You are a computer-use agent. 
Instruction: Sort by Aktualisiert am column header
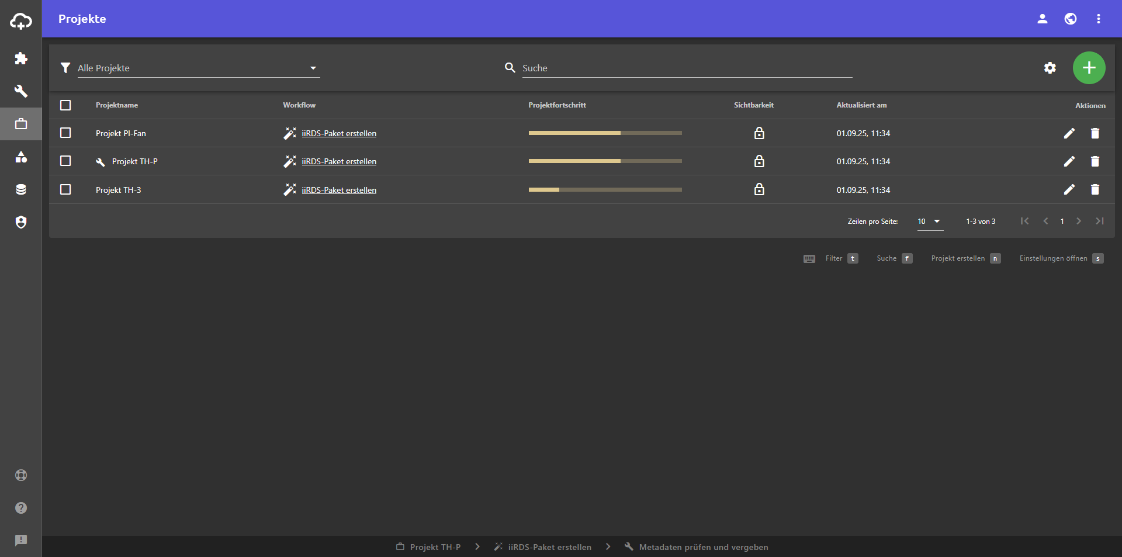coord(861,105)
